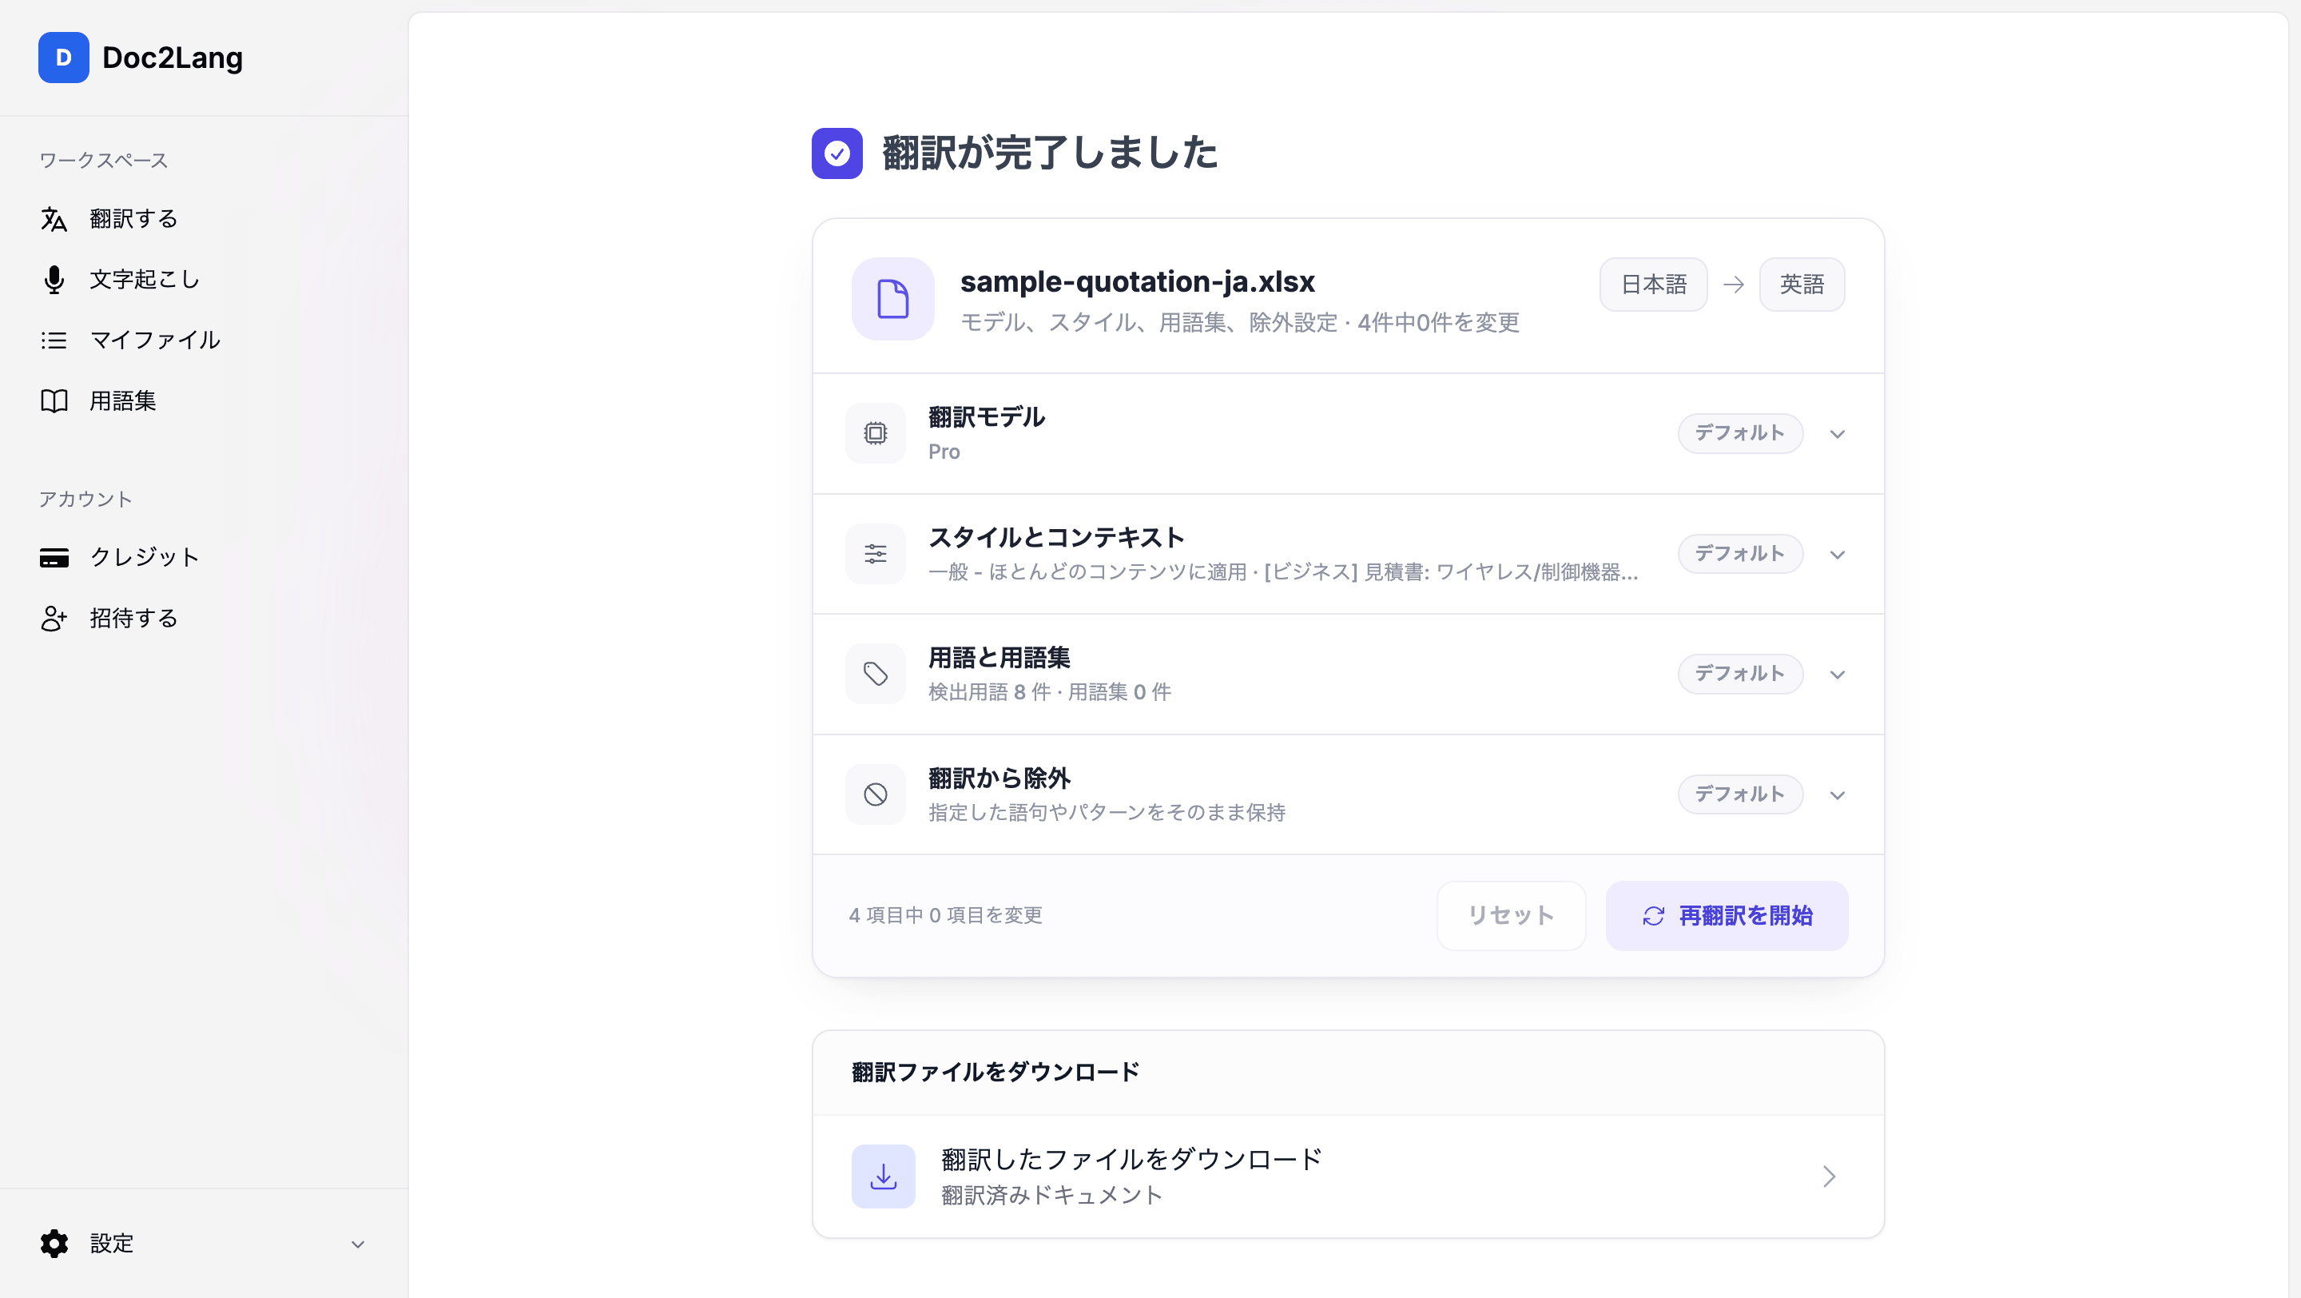Viewport: 2301px width, 1298px height.
Task: Click the credit card icon for クレジット
Action: click(x=54, y=557)
